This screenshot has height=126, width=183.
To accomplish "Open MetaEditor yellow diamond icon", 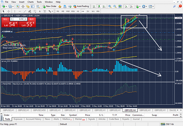I will pyautogui.click(x=60, y=6).
